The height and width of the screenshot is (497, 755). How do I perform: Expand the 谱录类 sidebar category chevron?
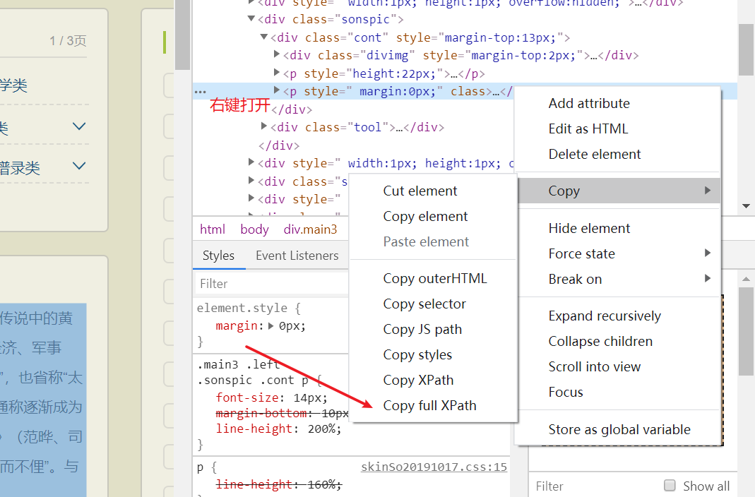tap(79, 166)
